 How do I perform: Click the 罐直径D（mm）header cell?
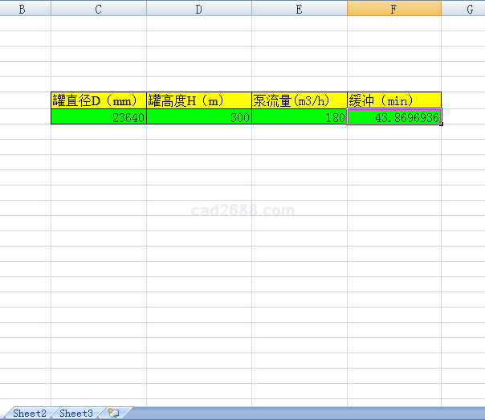click(x=98, y=100)
